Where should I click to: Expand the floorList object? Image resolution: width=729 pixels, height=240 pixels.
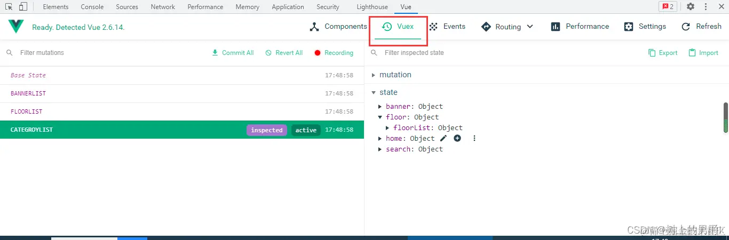(x=387, y=128)
